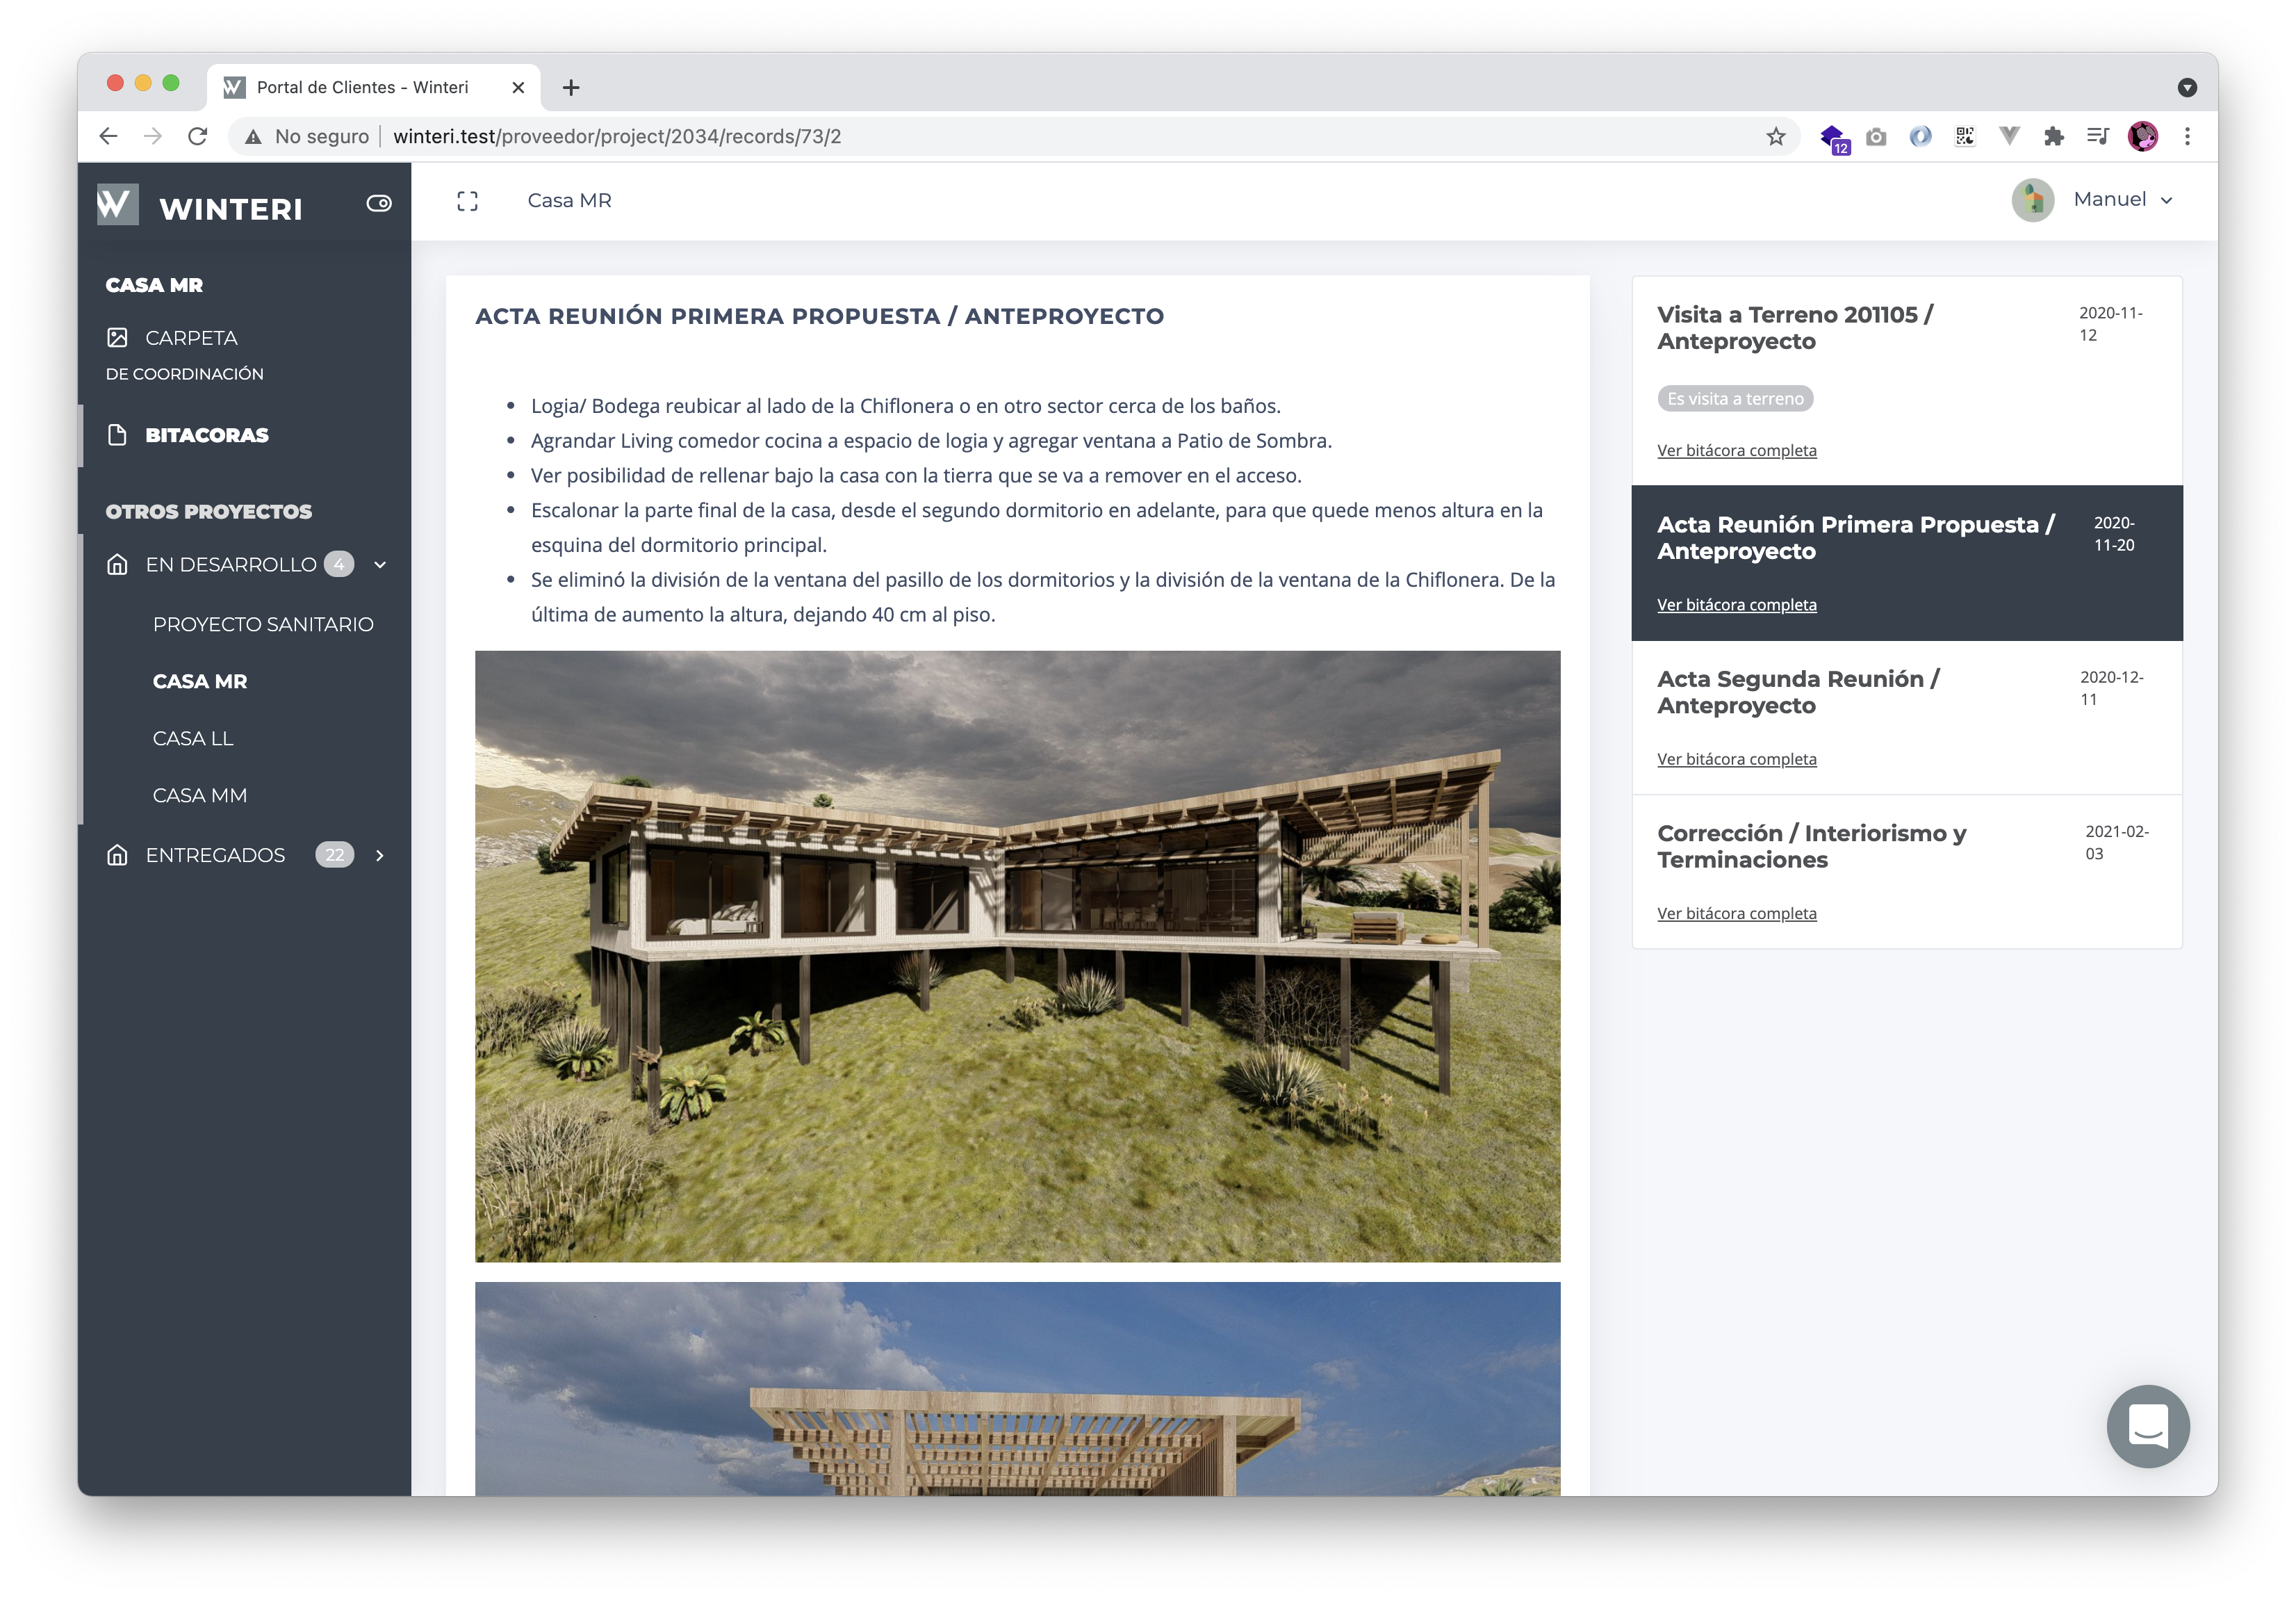The width and height of the screenshot is (2296, 1599).
Task: Open Proyecto Sanitario project
Action: click(x=263, y=624)
